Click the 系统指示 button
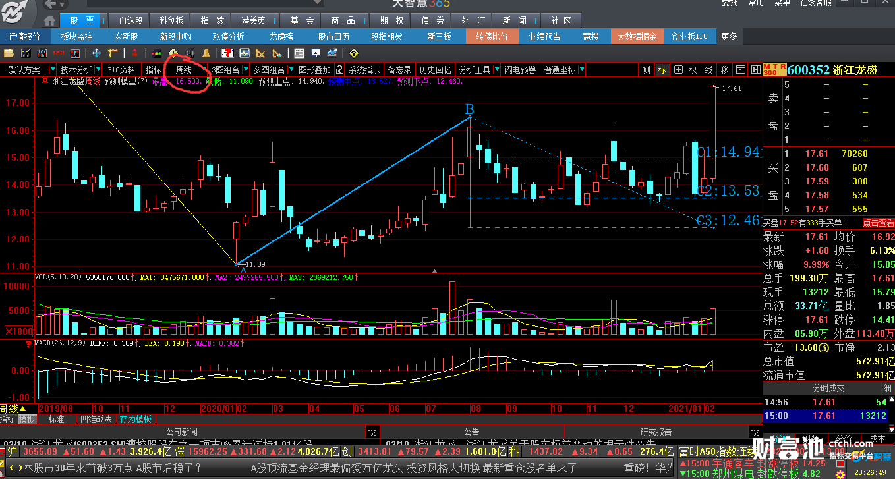The width and height of the screenshot is (895, 479). 364,70
